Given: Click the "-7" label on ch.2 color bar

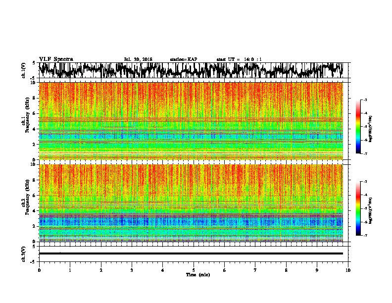Looking at the screenshot, I should (365, 235).
